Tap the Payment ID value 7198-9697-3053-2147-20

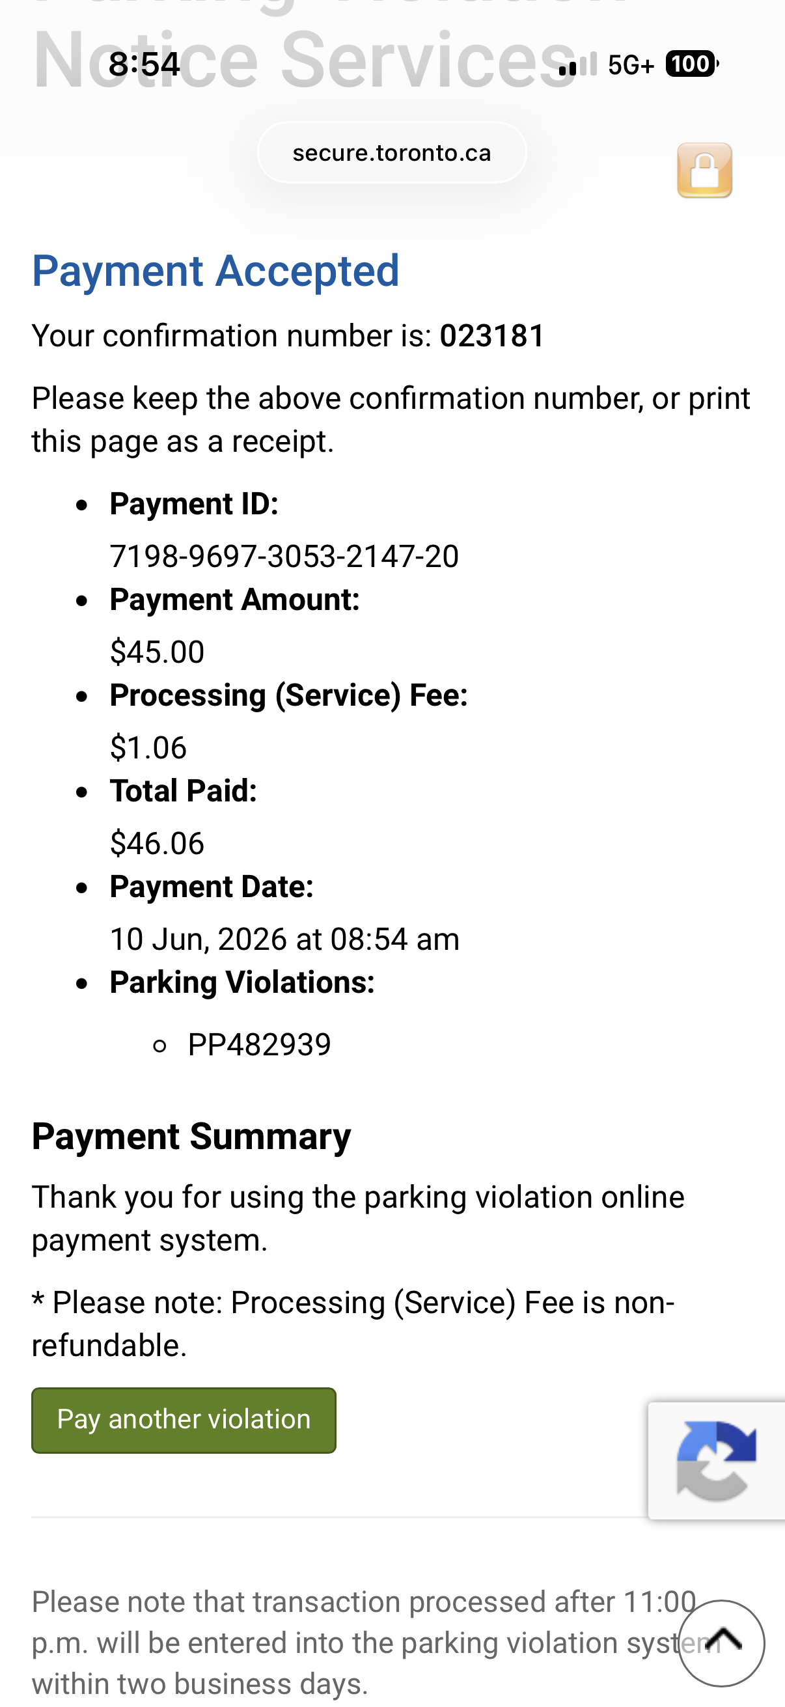pyautogui.click(x=284, y=556)
